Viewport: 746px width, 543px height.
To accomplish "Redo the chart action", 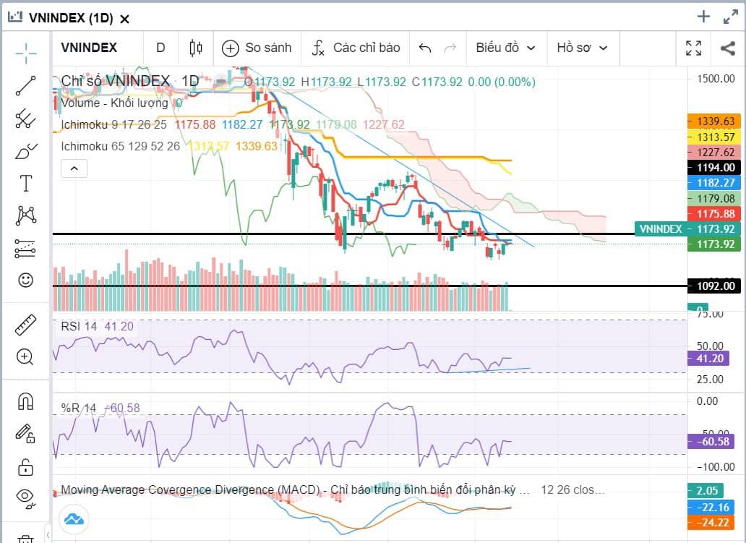I will coord(450,48).
